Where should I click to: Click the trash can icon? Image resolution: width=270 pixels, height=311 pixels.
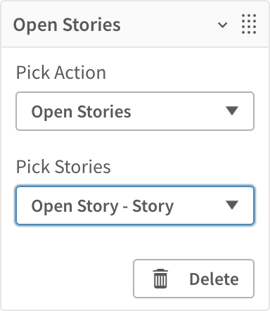click(x=160, y=279)
